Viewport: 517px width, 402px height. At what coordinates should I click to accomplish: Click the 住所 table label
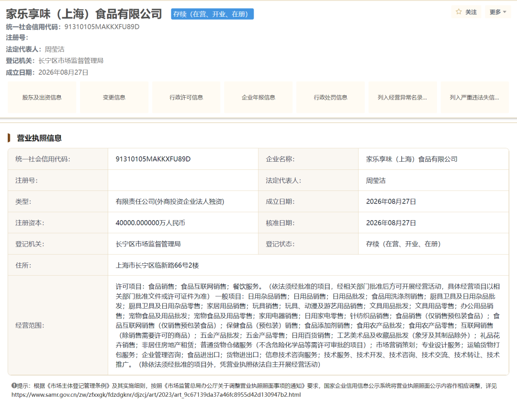[x=23, y=265]
